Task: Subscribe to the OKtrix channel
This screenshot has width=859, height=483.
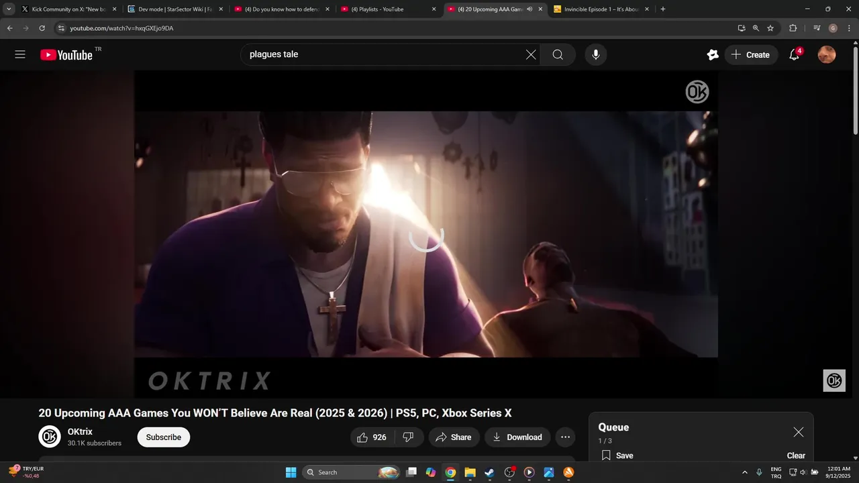Action: point(164,437)
